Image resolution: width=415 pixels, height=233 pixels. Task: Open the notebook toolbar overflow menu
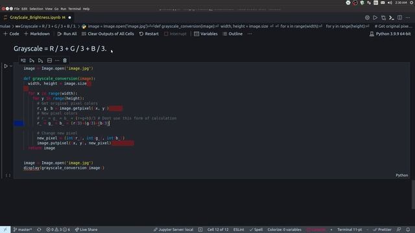[x=250, y=34]
